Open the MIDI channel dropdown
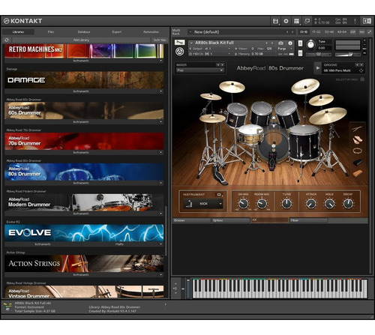This screenshot has height=335, width=375. 209,54
